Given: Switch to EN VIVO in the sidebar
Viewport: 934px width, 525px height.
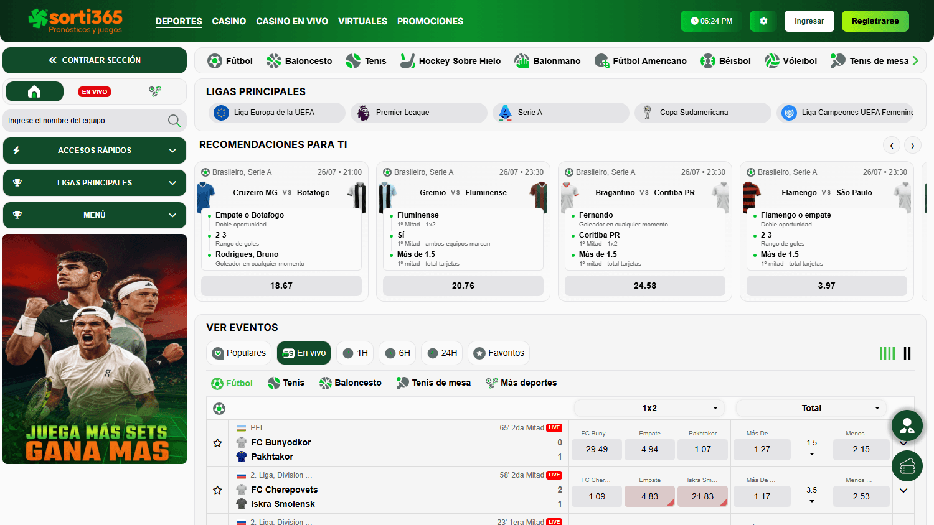Looking at the screenshot, I should (95, 91).
